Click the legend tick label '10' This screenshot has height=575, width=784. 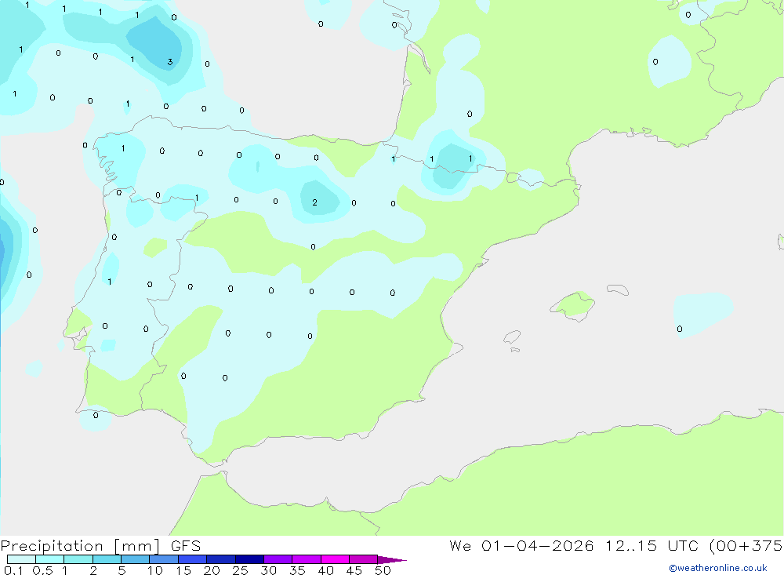tap(155, 570)
